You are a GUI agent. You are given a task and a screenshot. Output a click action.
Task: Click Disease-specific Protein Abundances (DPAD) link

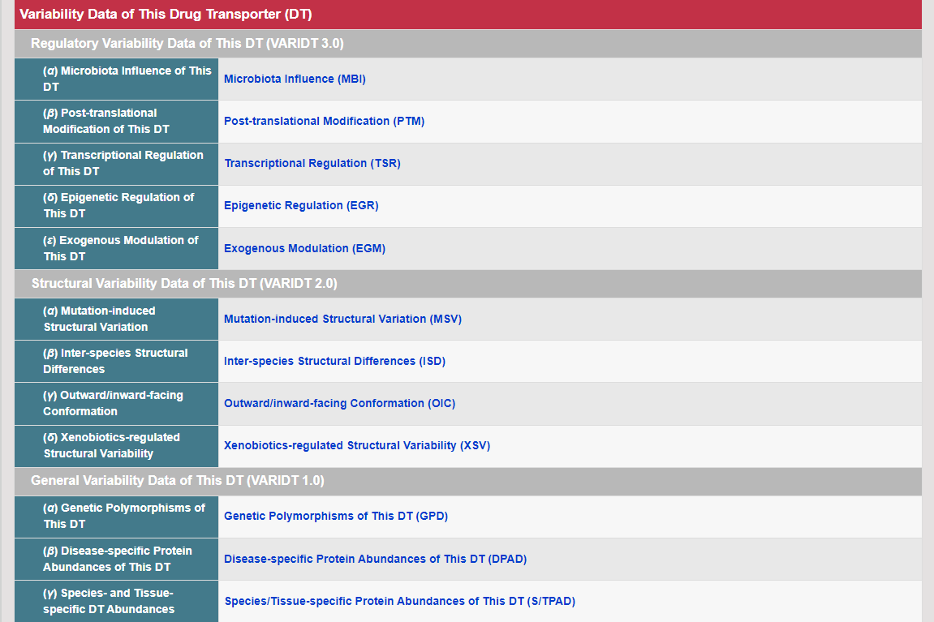[375, 559]
